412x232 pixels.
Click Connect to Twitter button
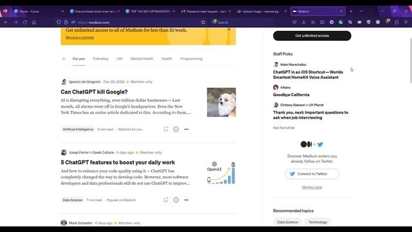(x=312, y=174)
